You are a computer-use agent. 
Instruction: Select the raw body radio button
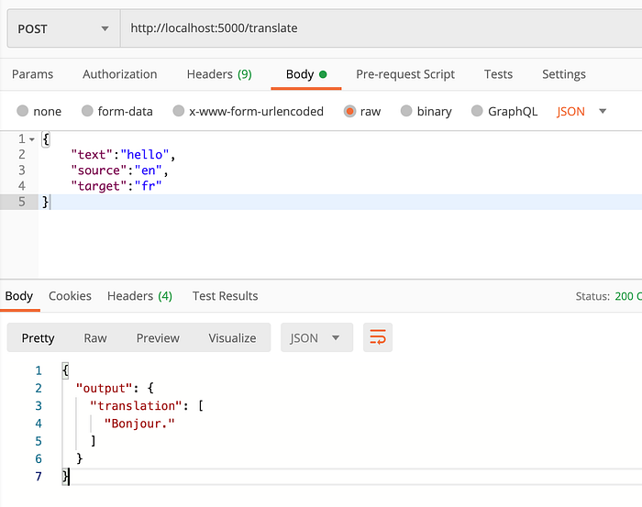tap(349, 111)
